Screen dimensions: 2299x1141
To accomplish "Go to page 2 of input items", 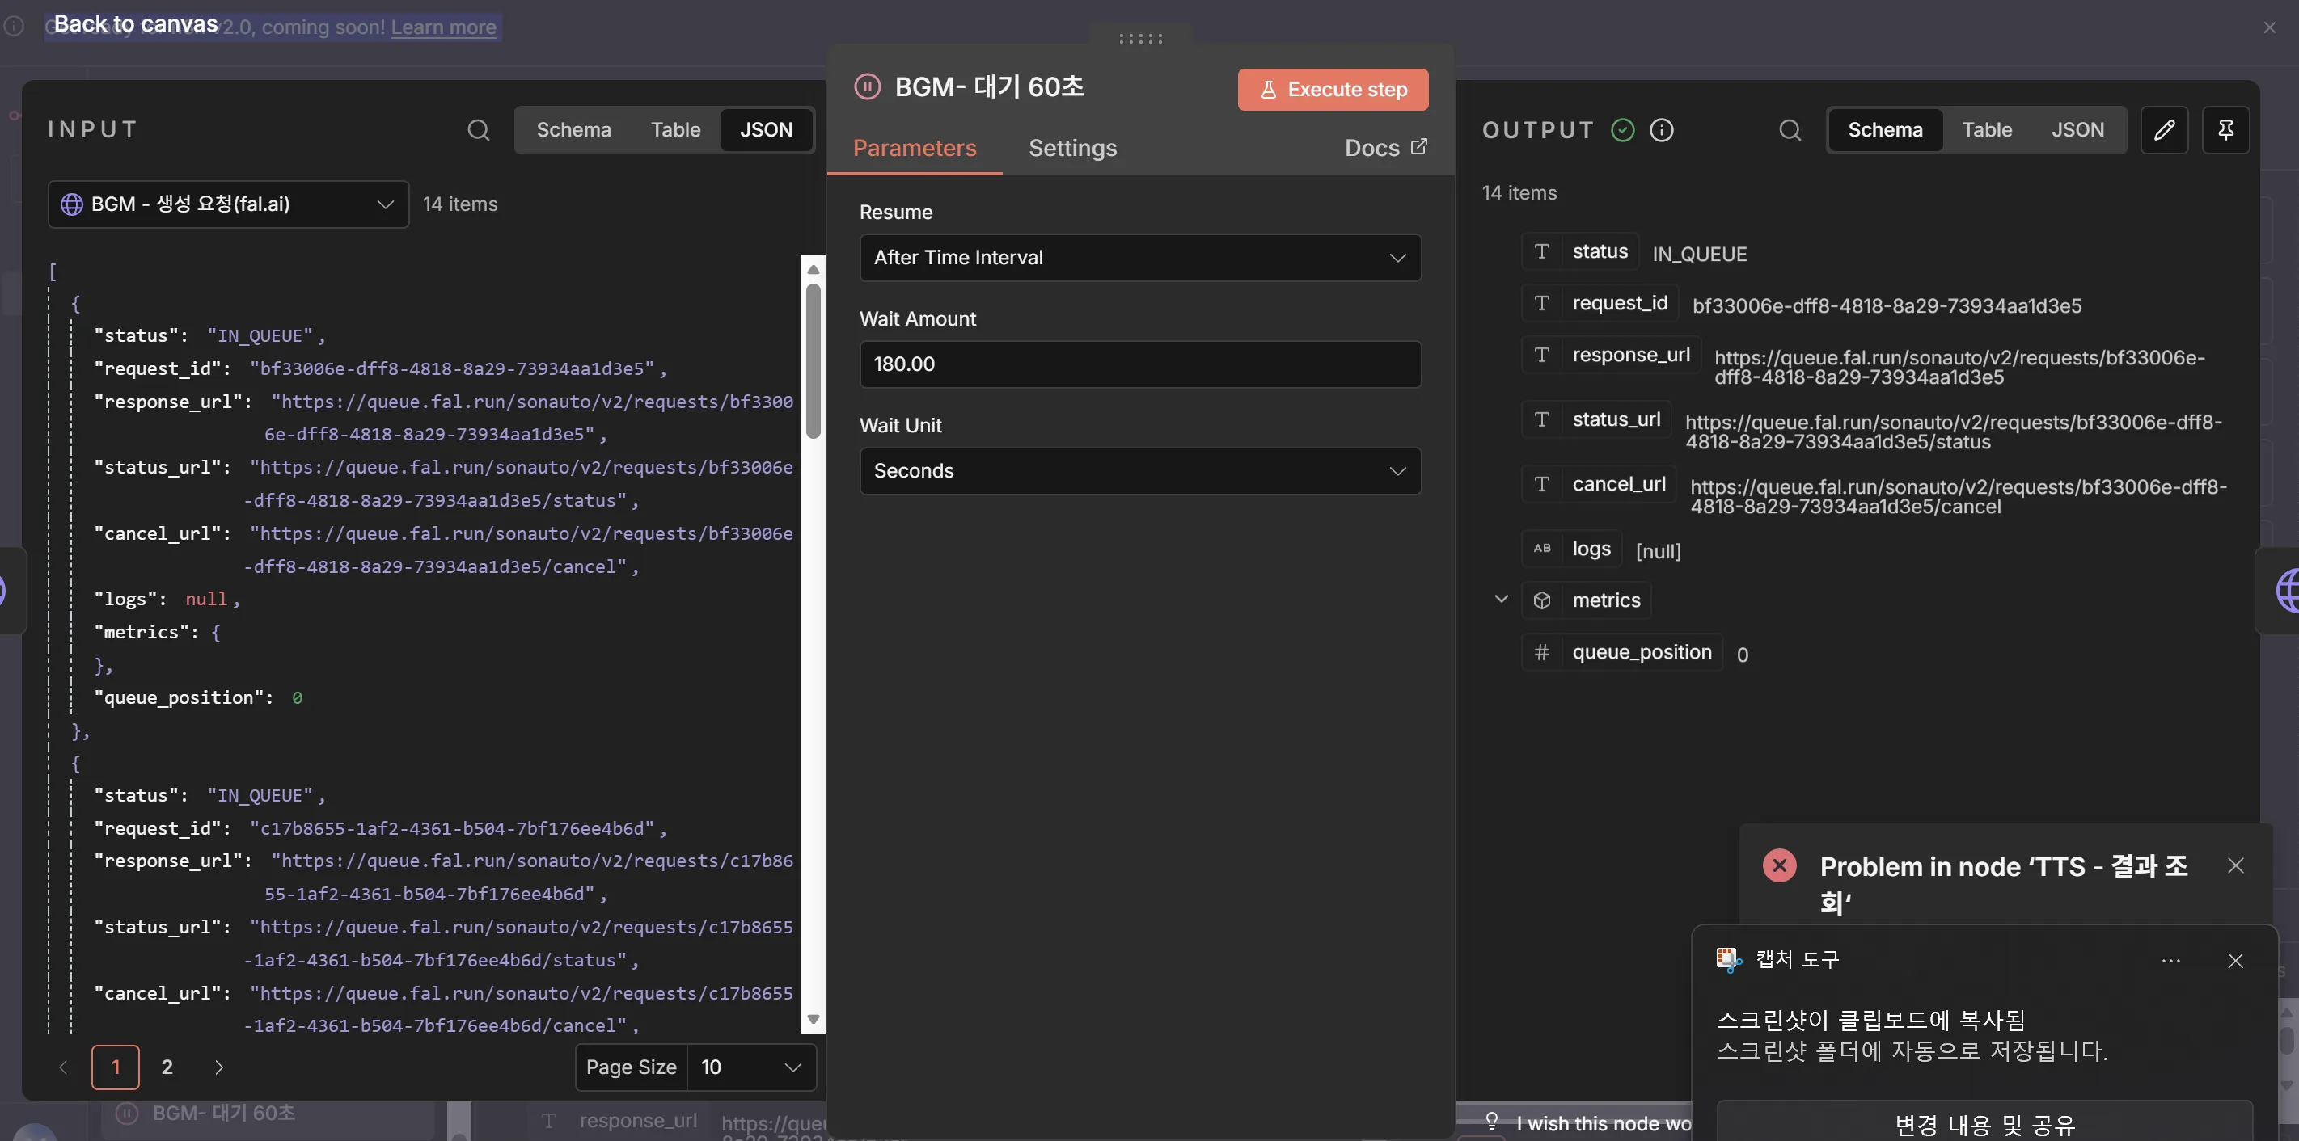I will 167,1067.
